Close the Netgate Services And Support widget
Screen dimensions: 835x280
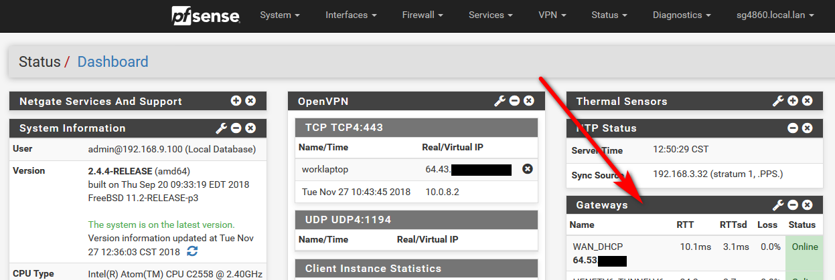(x=250, y=101)
